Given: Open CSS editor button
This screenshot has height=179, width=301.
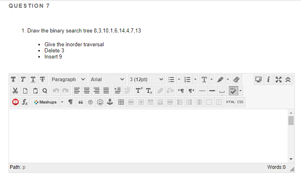Looking at the screenshot, I should tap(240, 102).
